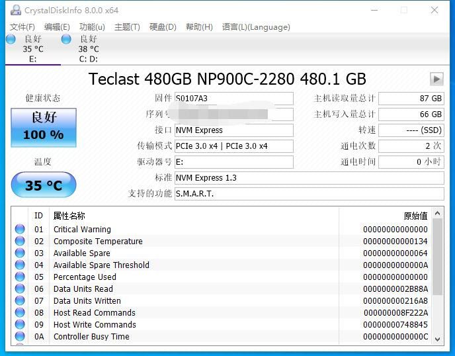Click the status orb for drive C: D:
The height and width of the screenshot is (356, 455).
(66, 39)
